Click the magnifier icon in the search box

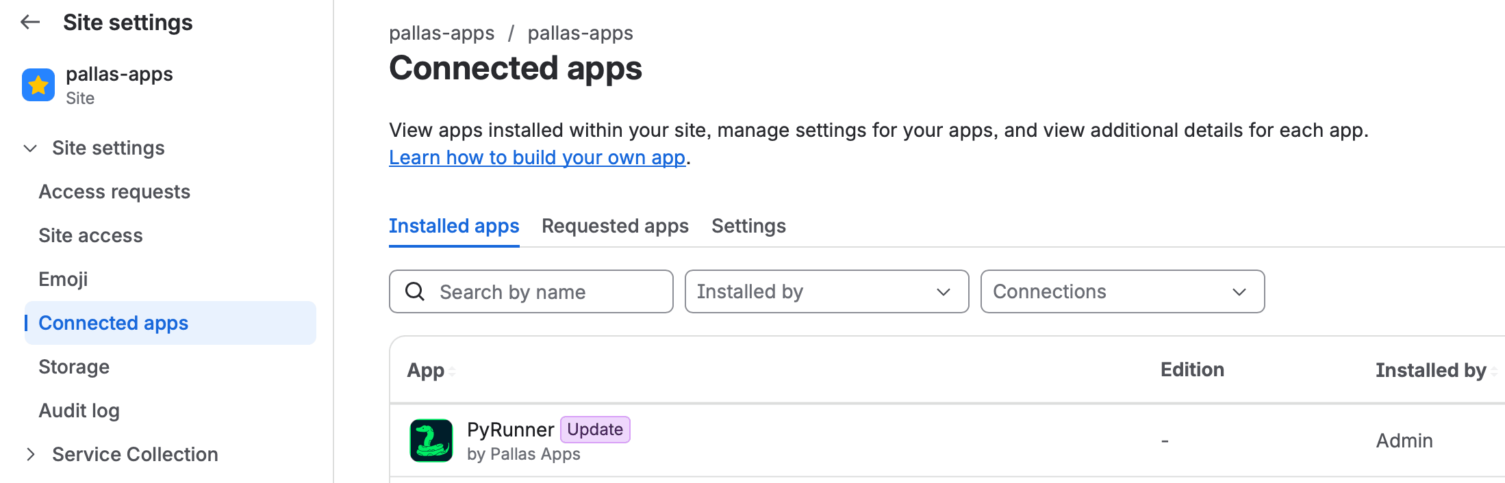click(415, 291)
